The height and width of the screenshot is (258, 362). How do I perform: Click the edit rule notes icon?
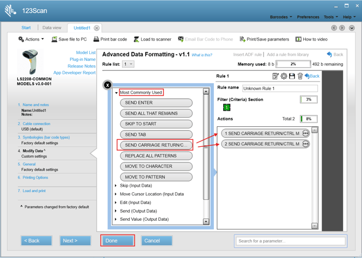coord(276,76)
